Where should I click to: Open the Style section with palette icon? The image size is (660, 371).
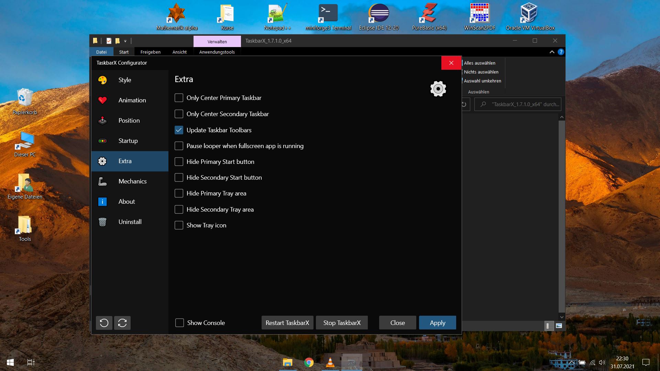point(102,80)
